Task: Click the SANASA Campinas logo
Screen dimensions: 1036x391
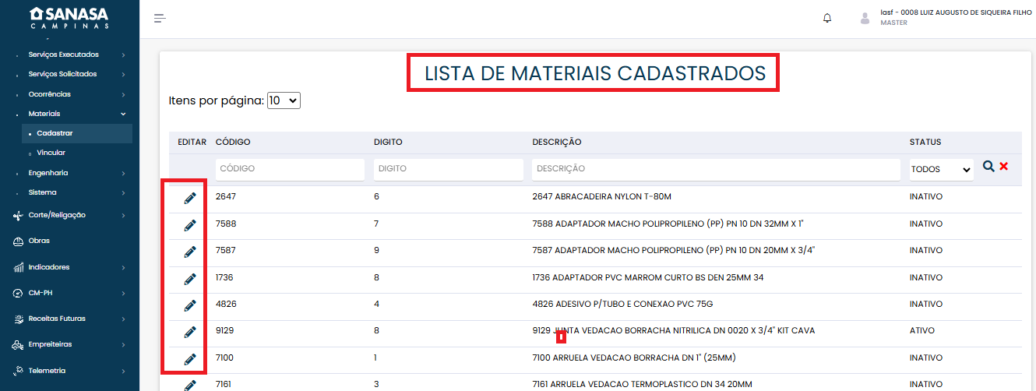Action: point(69,18)
